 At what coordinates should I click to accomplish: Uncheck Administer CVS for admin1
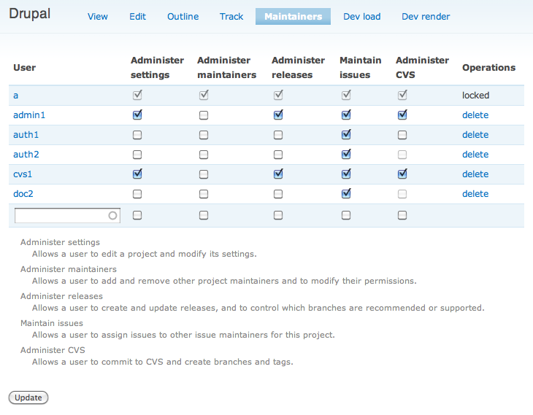(x=402, y=115)
